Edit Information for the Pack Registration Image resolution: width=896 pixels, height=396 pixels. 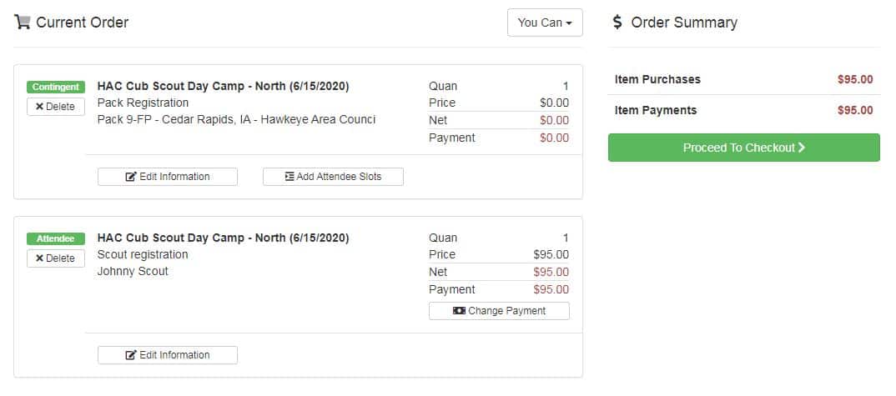click(168, 177)
